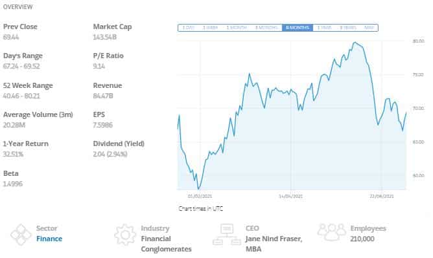
Task: Click the Revenue value 84.47B
Action: (x=103, y=96)
